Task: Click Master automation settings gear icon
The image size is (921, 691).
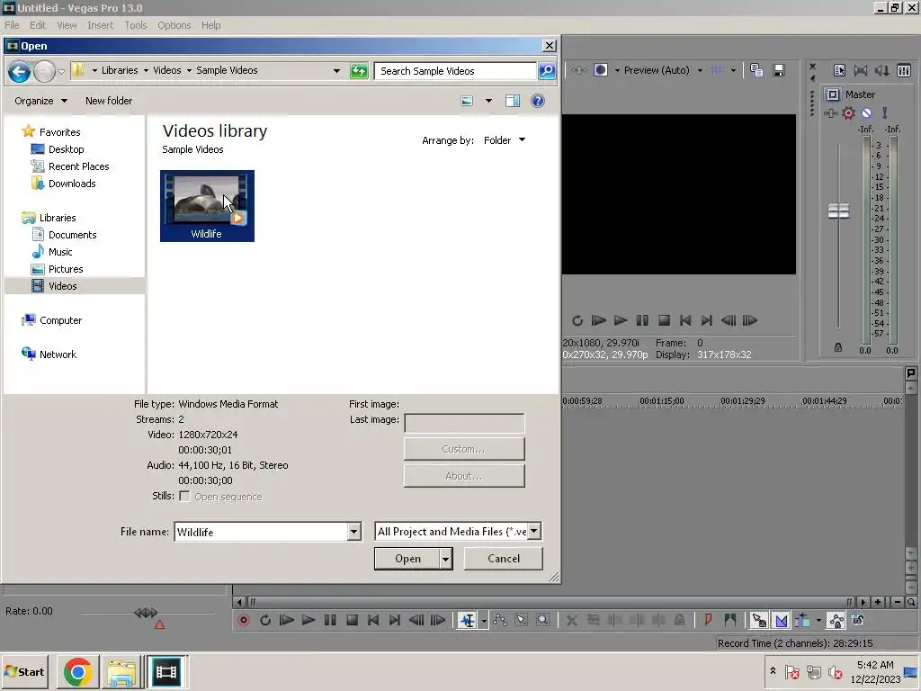Action: [x=848, y=112]
